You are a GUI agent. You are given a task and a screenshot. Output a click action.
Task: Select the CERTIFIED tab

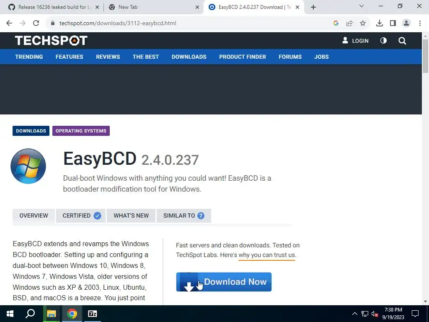click(81, 216)
